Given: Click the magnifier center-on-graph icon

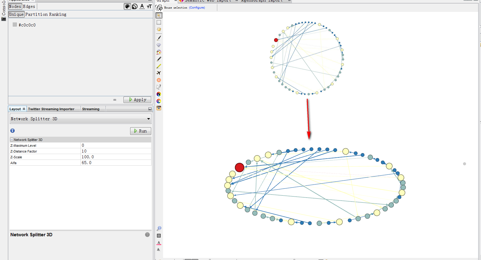Looking at the screenshot, I should [159, 228].
